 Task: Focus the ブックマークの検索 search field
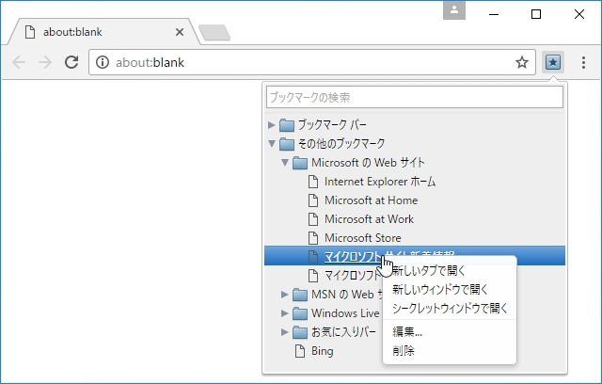415,97
